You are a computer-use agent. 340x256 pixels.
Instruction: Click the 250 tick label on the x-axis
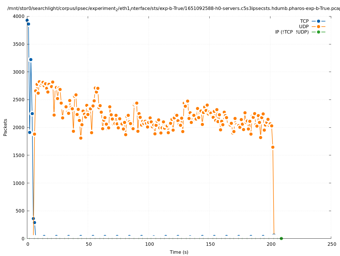pos(331,244)
